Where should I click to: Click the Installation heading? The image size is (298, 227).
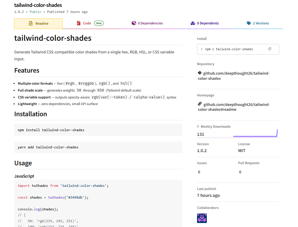click(x=30, y=114)
